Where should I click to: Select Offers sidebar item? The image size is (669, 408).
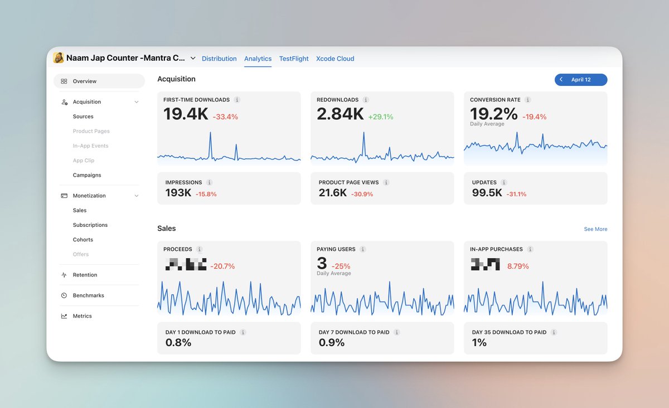coord(81,254)
